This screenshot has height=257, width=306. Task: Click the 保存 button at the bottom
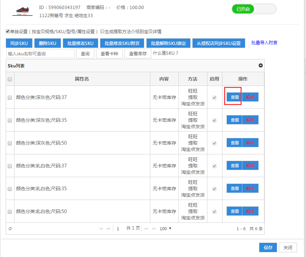click(x=268, y=248)
